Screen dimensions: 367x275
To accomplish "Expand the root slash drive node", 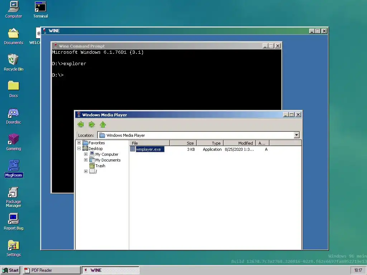I will (x=86, y=172).
